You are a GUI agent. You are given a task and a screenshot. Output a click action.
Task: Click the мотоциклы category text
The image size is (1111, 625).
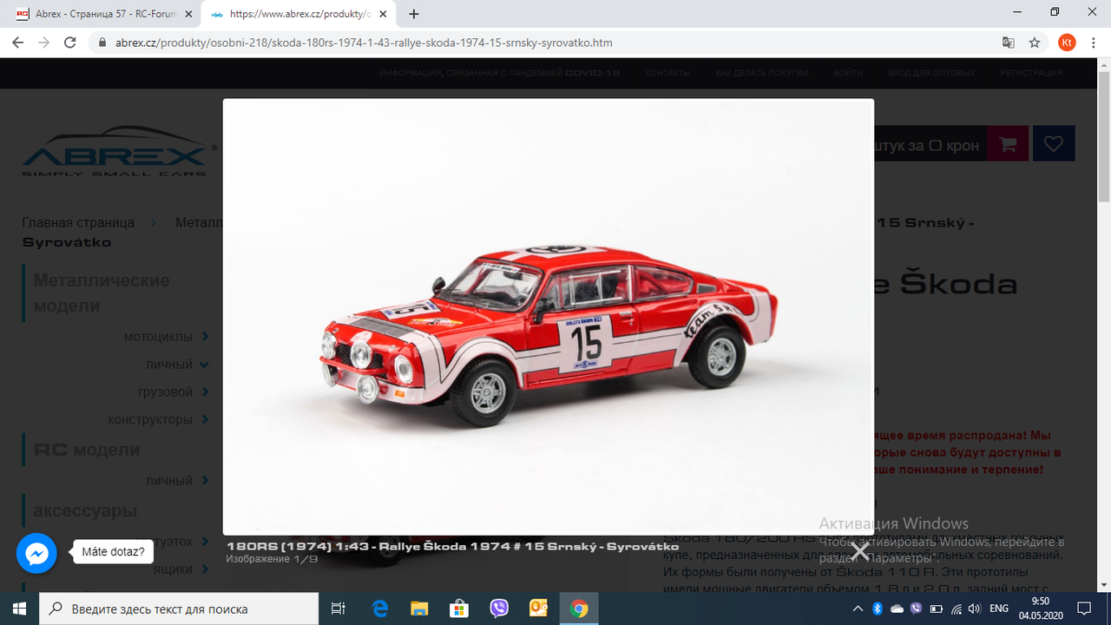point(158,336)
